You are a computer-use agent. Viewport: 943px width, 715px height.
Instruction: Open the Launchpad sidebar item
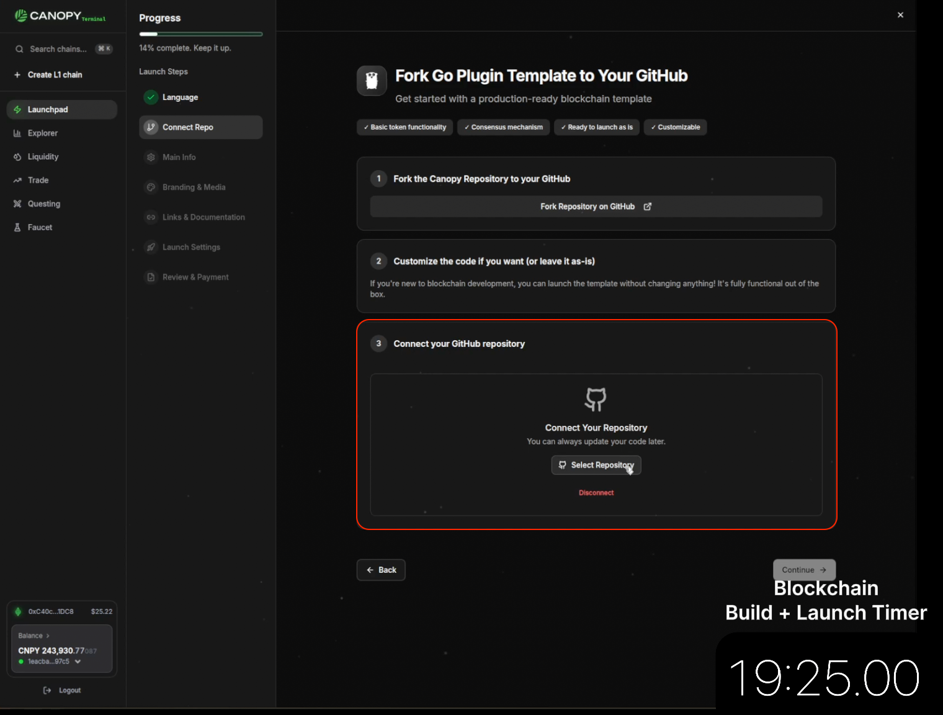pos(62,109)
